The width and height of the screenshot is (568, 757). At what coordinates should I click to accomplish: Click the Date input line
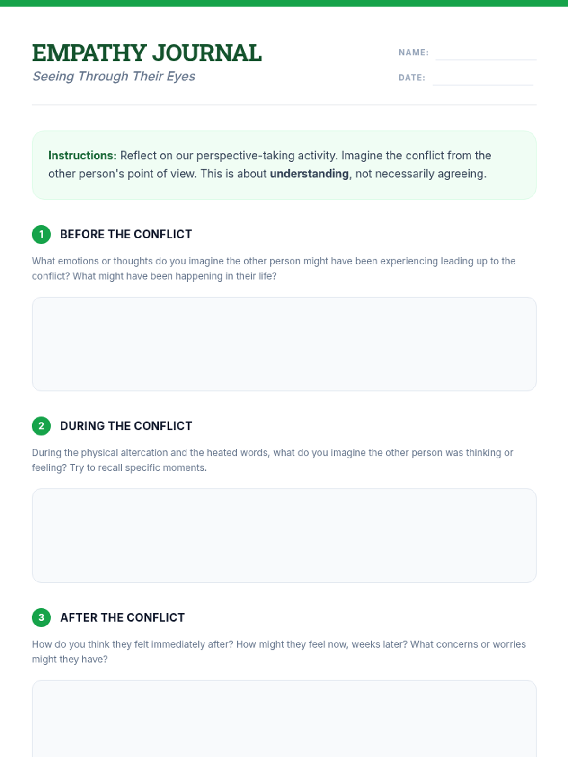click(483, 78)
